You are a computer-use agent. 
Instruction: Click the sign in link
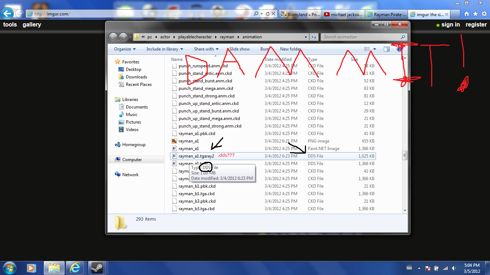click(451, 25)
